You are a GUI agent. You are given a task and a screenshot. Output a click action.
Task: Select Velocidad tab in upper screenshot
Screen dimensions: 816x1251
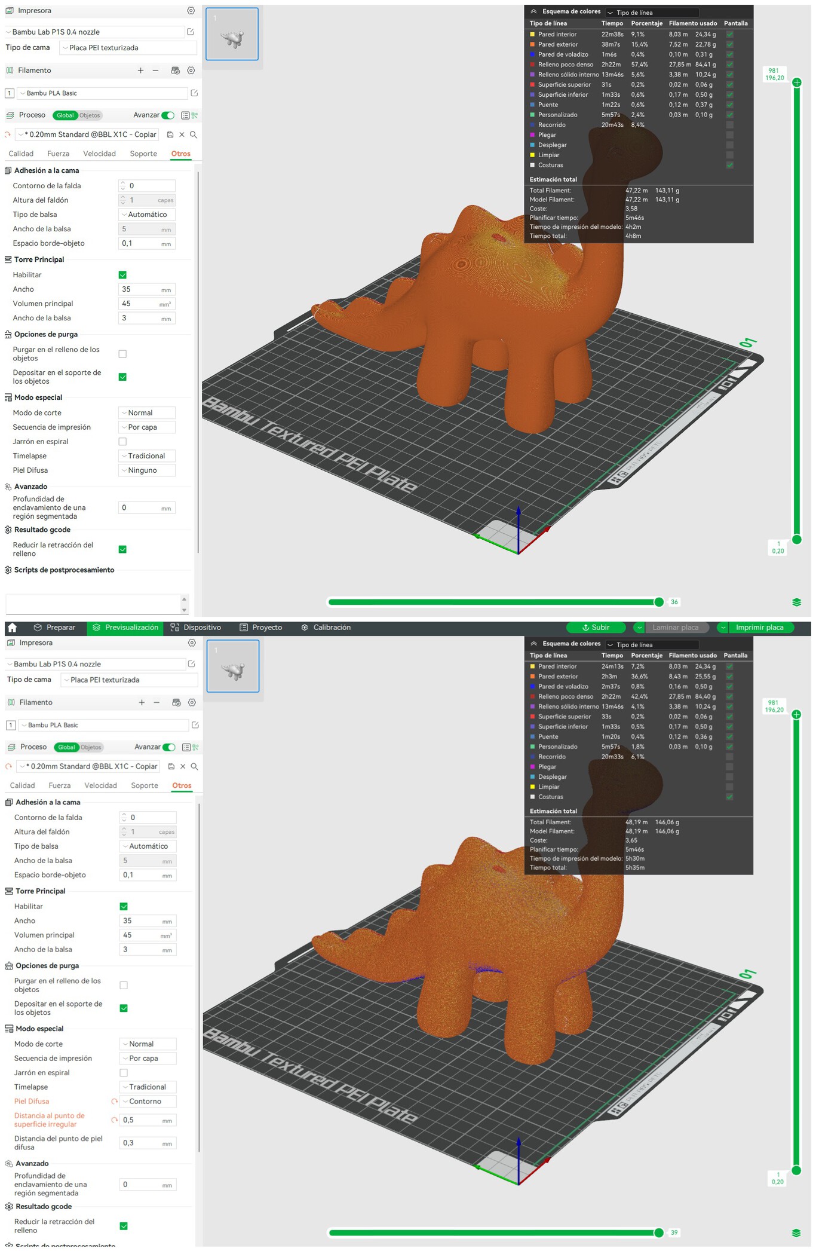pyautogui.click(x=99, y=154)
